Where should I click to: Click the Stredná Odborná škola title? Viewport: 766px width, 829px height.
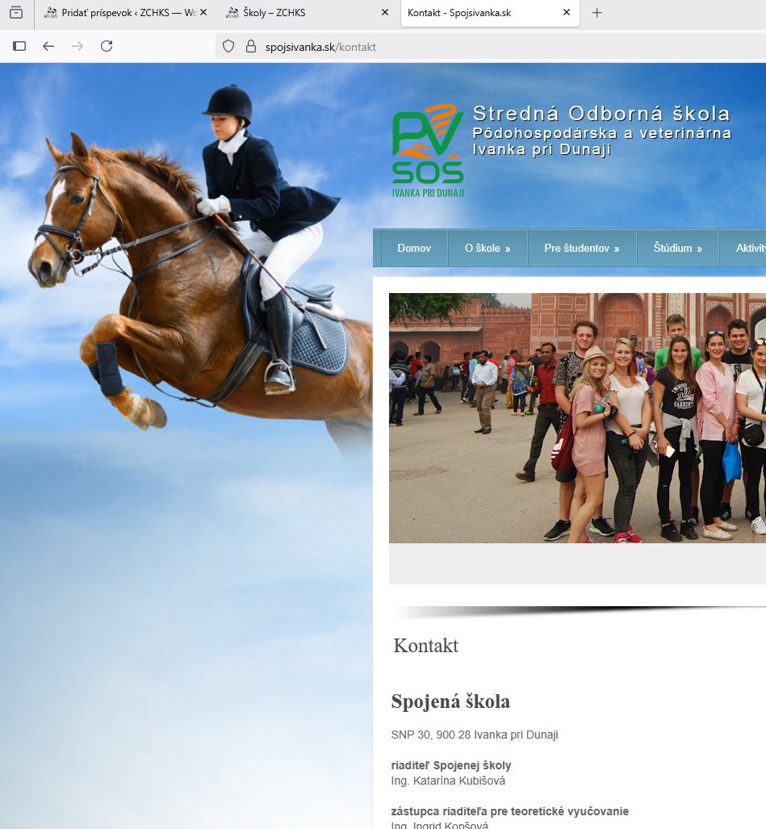pos(601,114)
